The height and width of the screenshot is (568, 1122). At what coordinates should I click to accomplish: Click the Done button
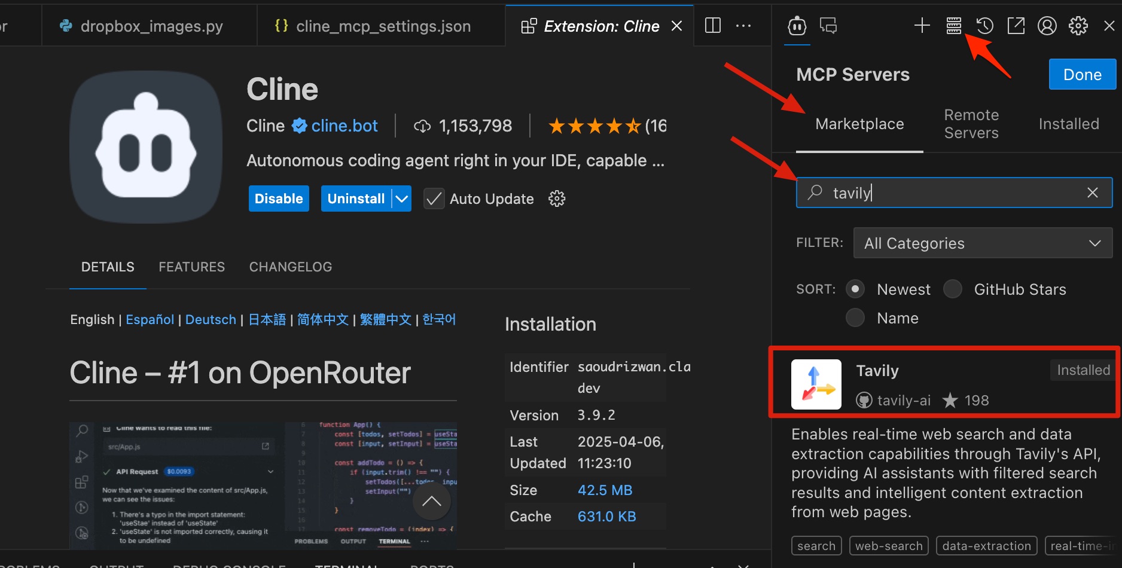pos(1083,74)
